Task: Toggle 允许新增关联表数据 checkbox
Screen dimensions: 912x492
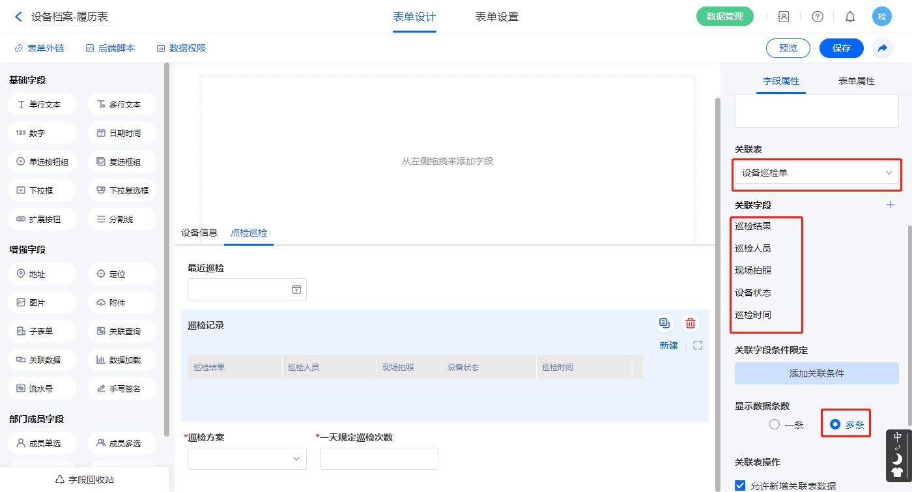Action: pyautogui.click(x=740, y=485)
